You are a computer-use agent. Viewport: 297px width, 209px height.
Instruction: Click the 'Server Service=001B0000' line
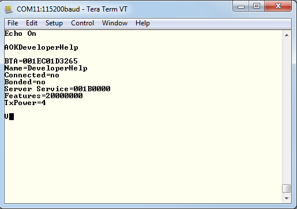[57, 89]
